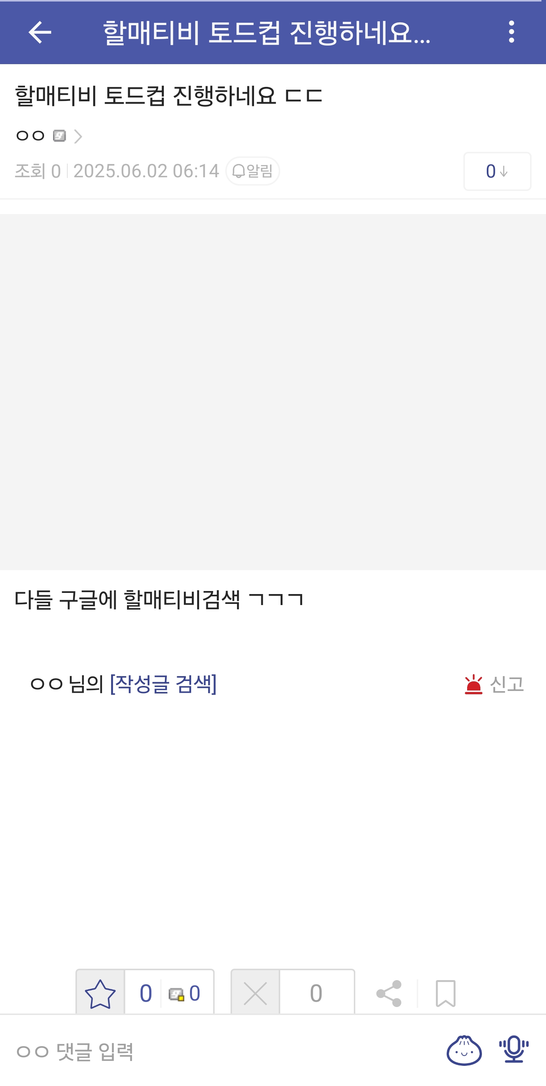Image resolution: width=546 pixels, height=1086 pixels.
Task: Tap the X downvote icon
Action: [255, 993]
